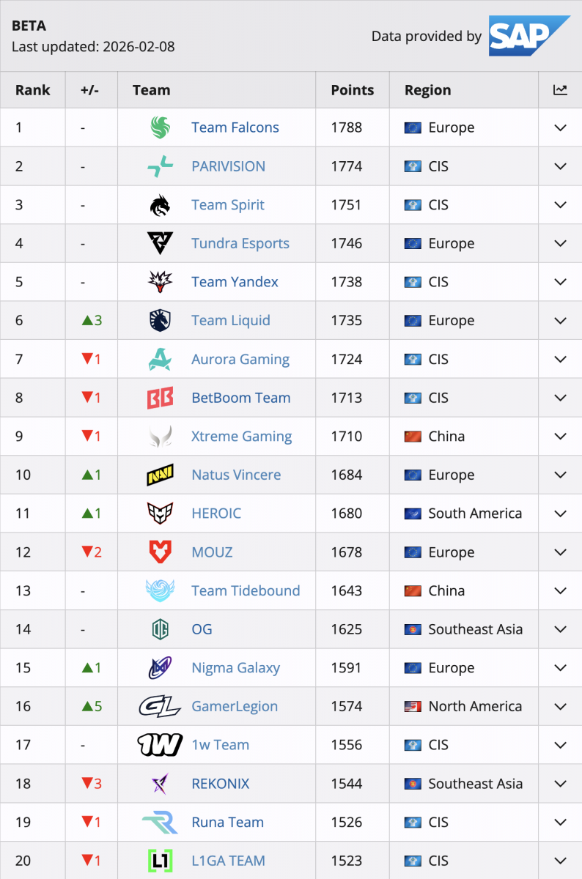Open the Aurora Gaming team link
This screenshot has height=879, width=582.
point(240,359)
